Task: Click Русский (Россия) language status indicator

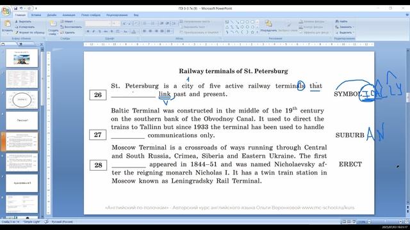Action: tap(62, 222)
